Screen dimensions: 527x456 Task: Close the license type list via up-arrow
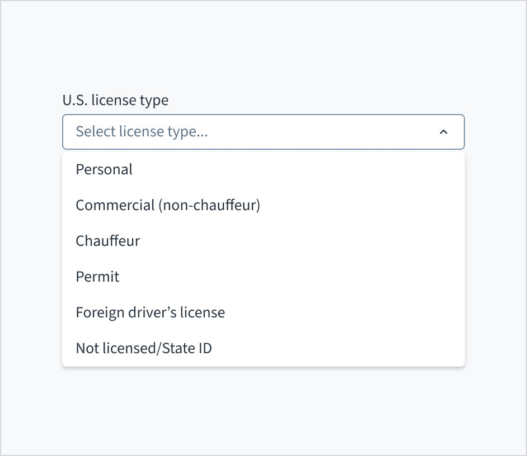[444, 132]
